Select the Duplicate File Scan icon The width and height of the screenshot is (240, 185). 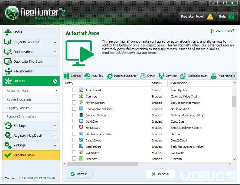(8, 62)
